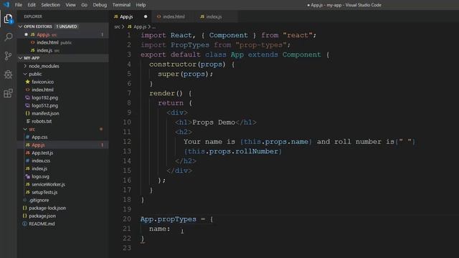Click constructor(props) on line 4
459x258 pixels.
coord(187,64)
